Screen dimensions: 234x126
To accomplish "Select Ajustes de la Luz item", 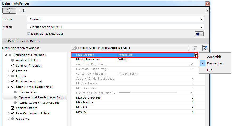I will [27, 60].
